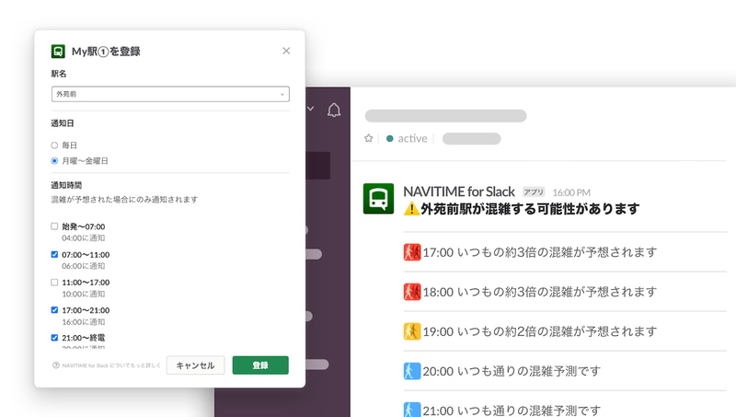This screenshot has width=736, height=417.
Task: Click the NAVITIME for Slack app avatar
Action: pos(378,199)
